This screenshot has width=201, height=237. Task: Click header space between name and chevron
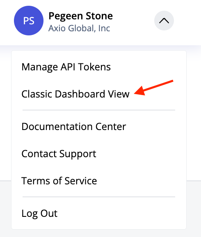tap(133, 21)
